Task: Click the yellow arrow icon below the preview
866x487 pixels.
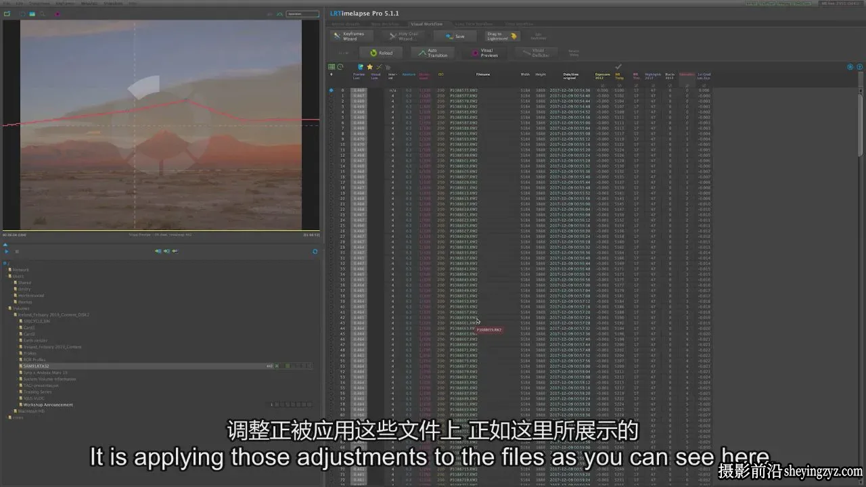Action: click(x=175, y=251)
